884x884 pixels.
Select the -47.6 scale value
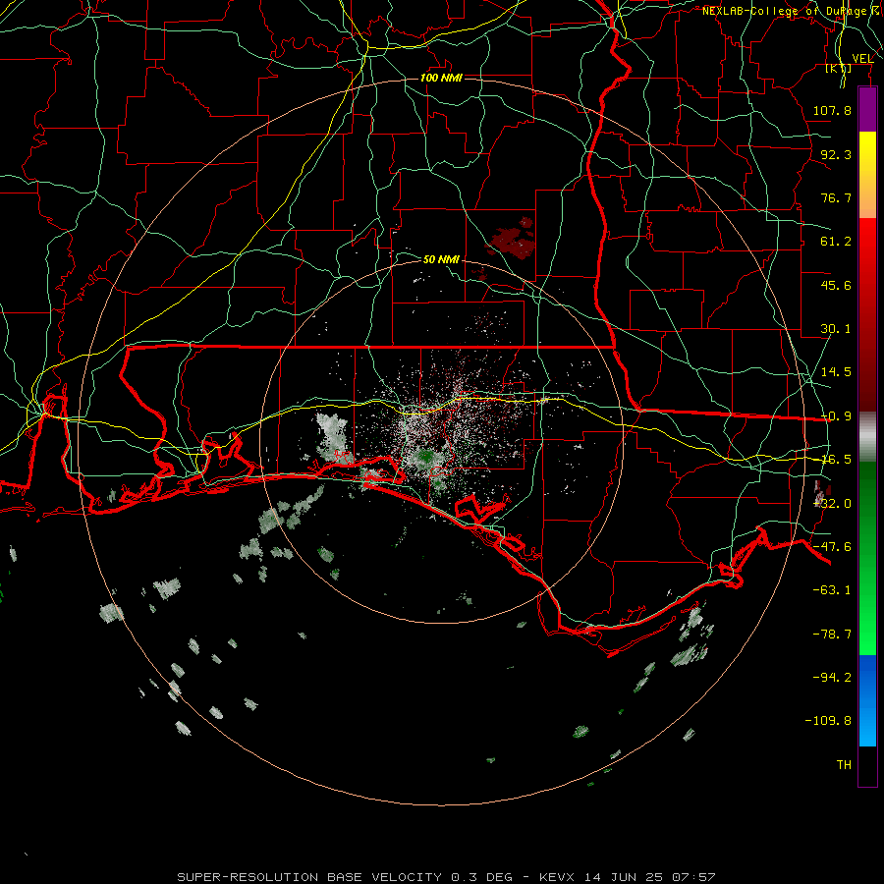(832, 547)
